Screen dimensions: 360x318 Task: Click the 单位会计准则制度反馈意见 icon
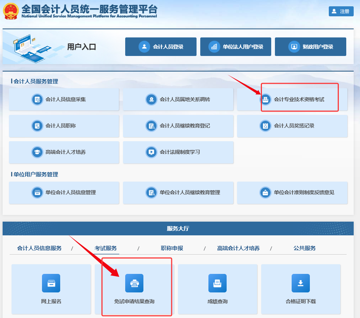point(265,192)
